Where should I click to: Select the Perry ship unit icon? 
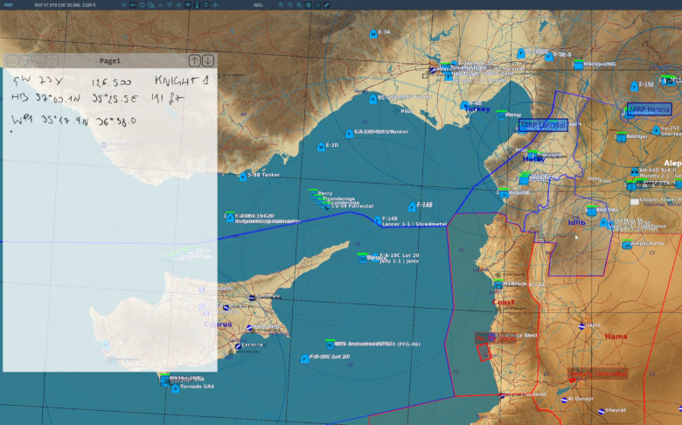[x=312, y=193]
